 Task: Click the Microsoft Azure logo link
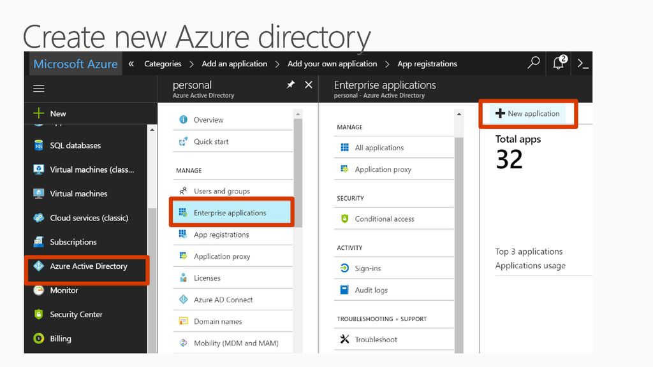click(x=75, y=64)
